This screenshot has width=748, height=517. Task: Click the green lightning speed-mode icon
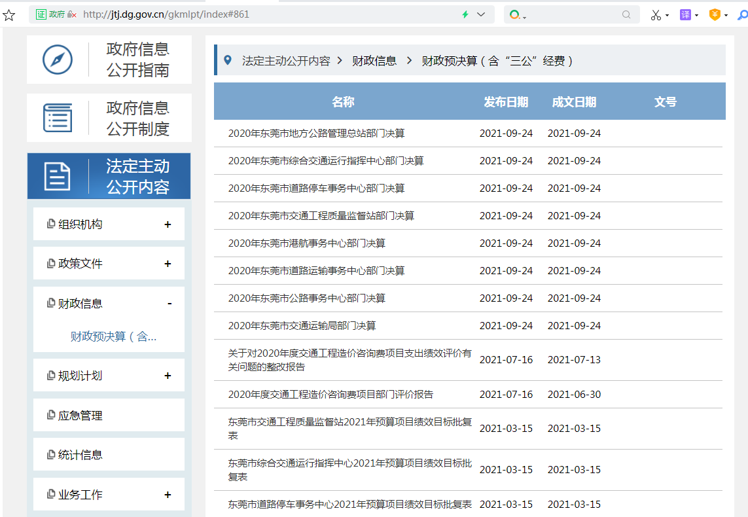click(x=465, y=14)
